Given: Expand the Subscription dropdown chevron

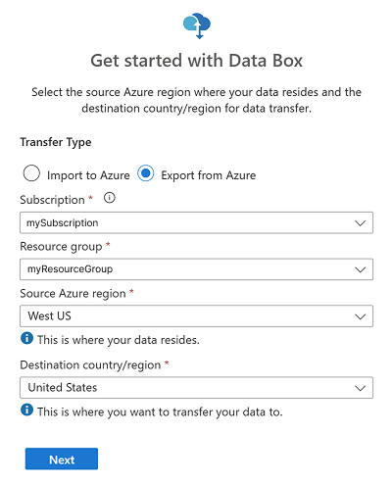Looking at the screenshot, I should (360, 223).
